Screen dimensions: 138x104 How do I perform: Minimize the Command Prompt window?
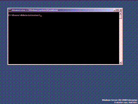coord(114,10)
